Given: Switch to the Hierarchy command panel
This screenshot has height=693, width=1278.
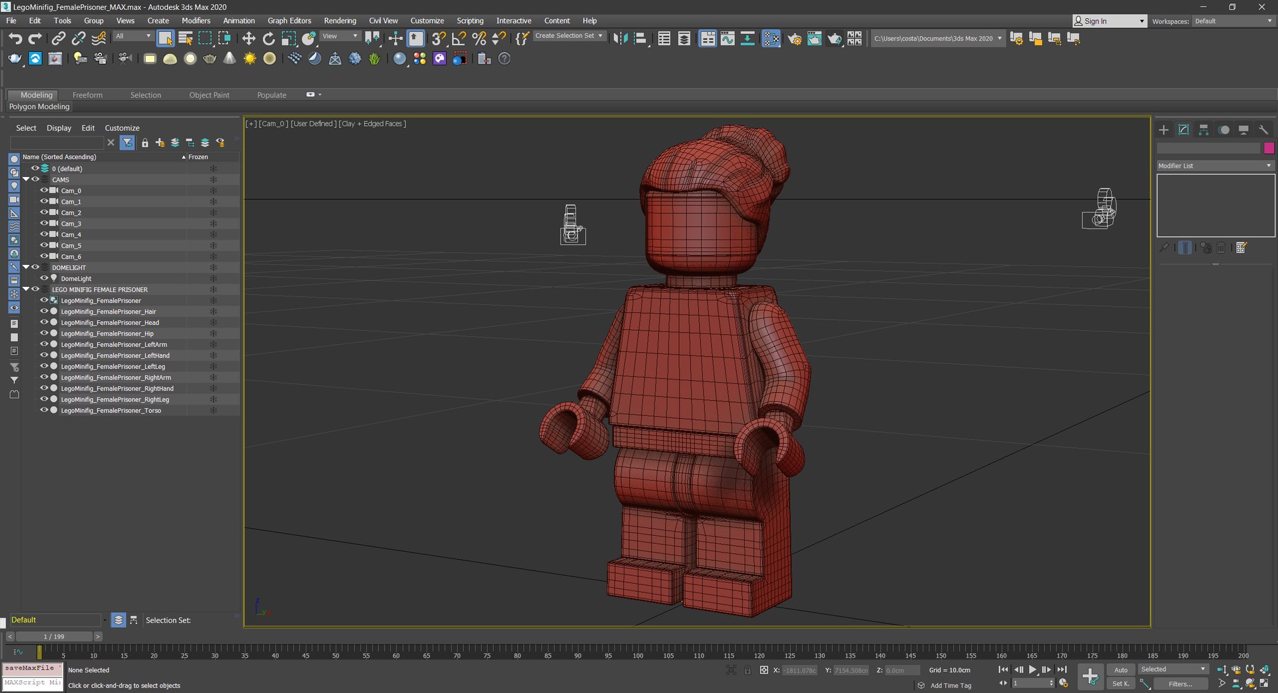Looking at the screenshot, I should [1203, 130].
